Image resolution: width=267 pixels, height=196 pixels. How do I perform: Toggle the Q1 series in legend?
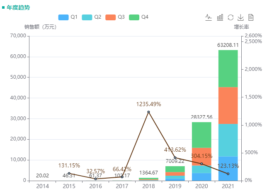[68, 17]
